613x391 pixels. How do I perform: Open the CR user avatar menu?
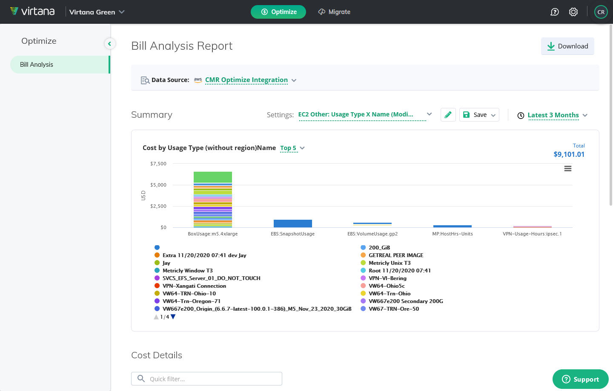[601, 12]
